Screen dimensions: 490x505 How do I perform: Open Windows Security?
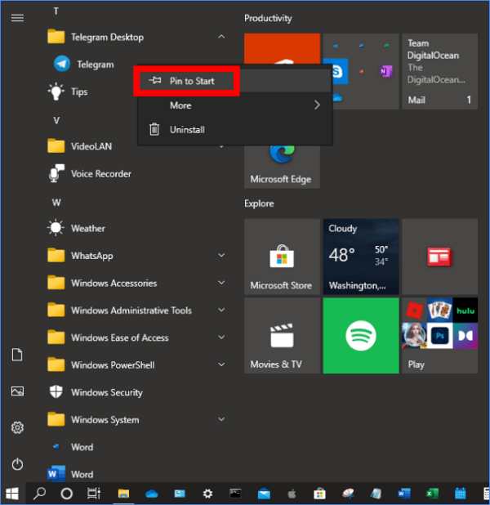pyautogui.click(x=96, y=392)
